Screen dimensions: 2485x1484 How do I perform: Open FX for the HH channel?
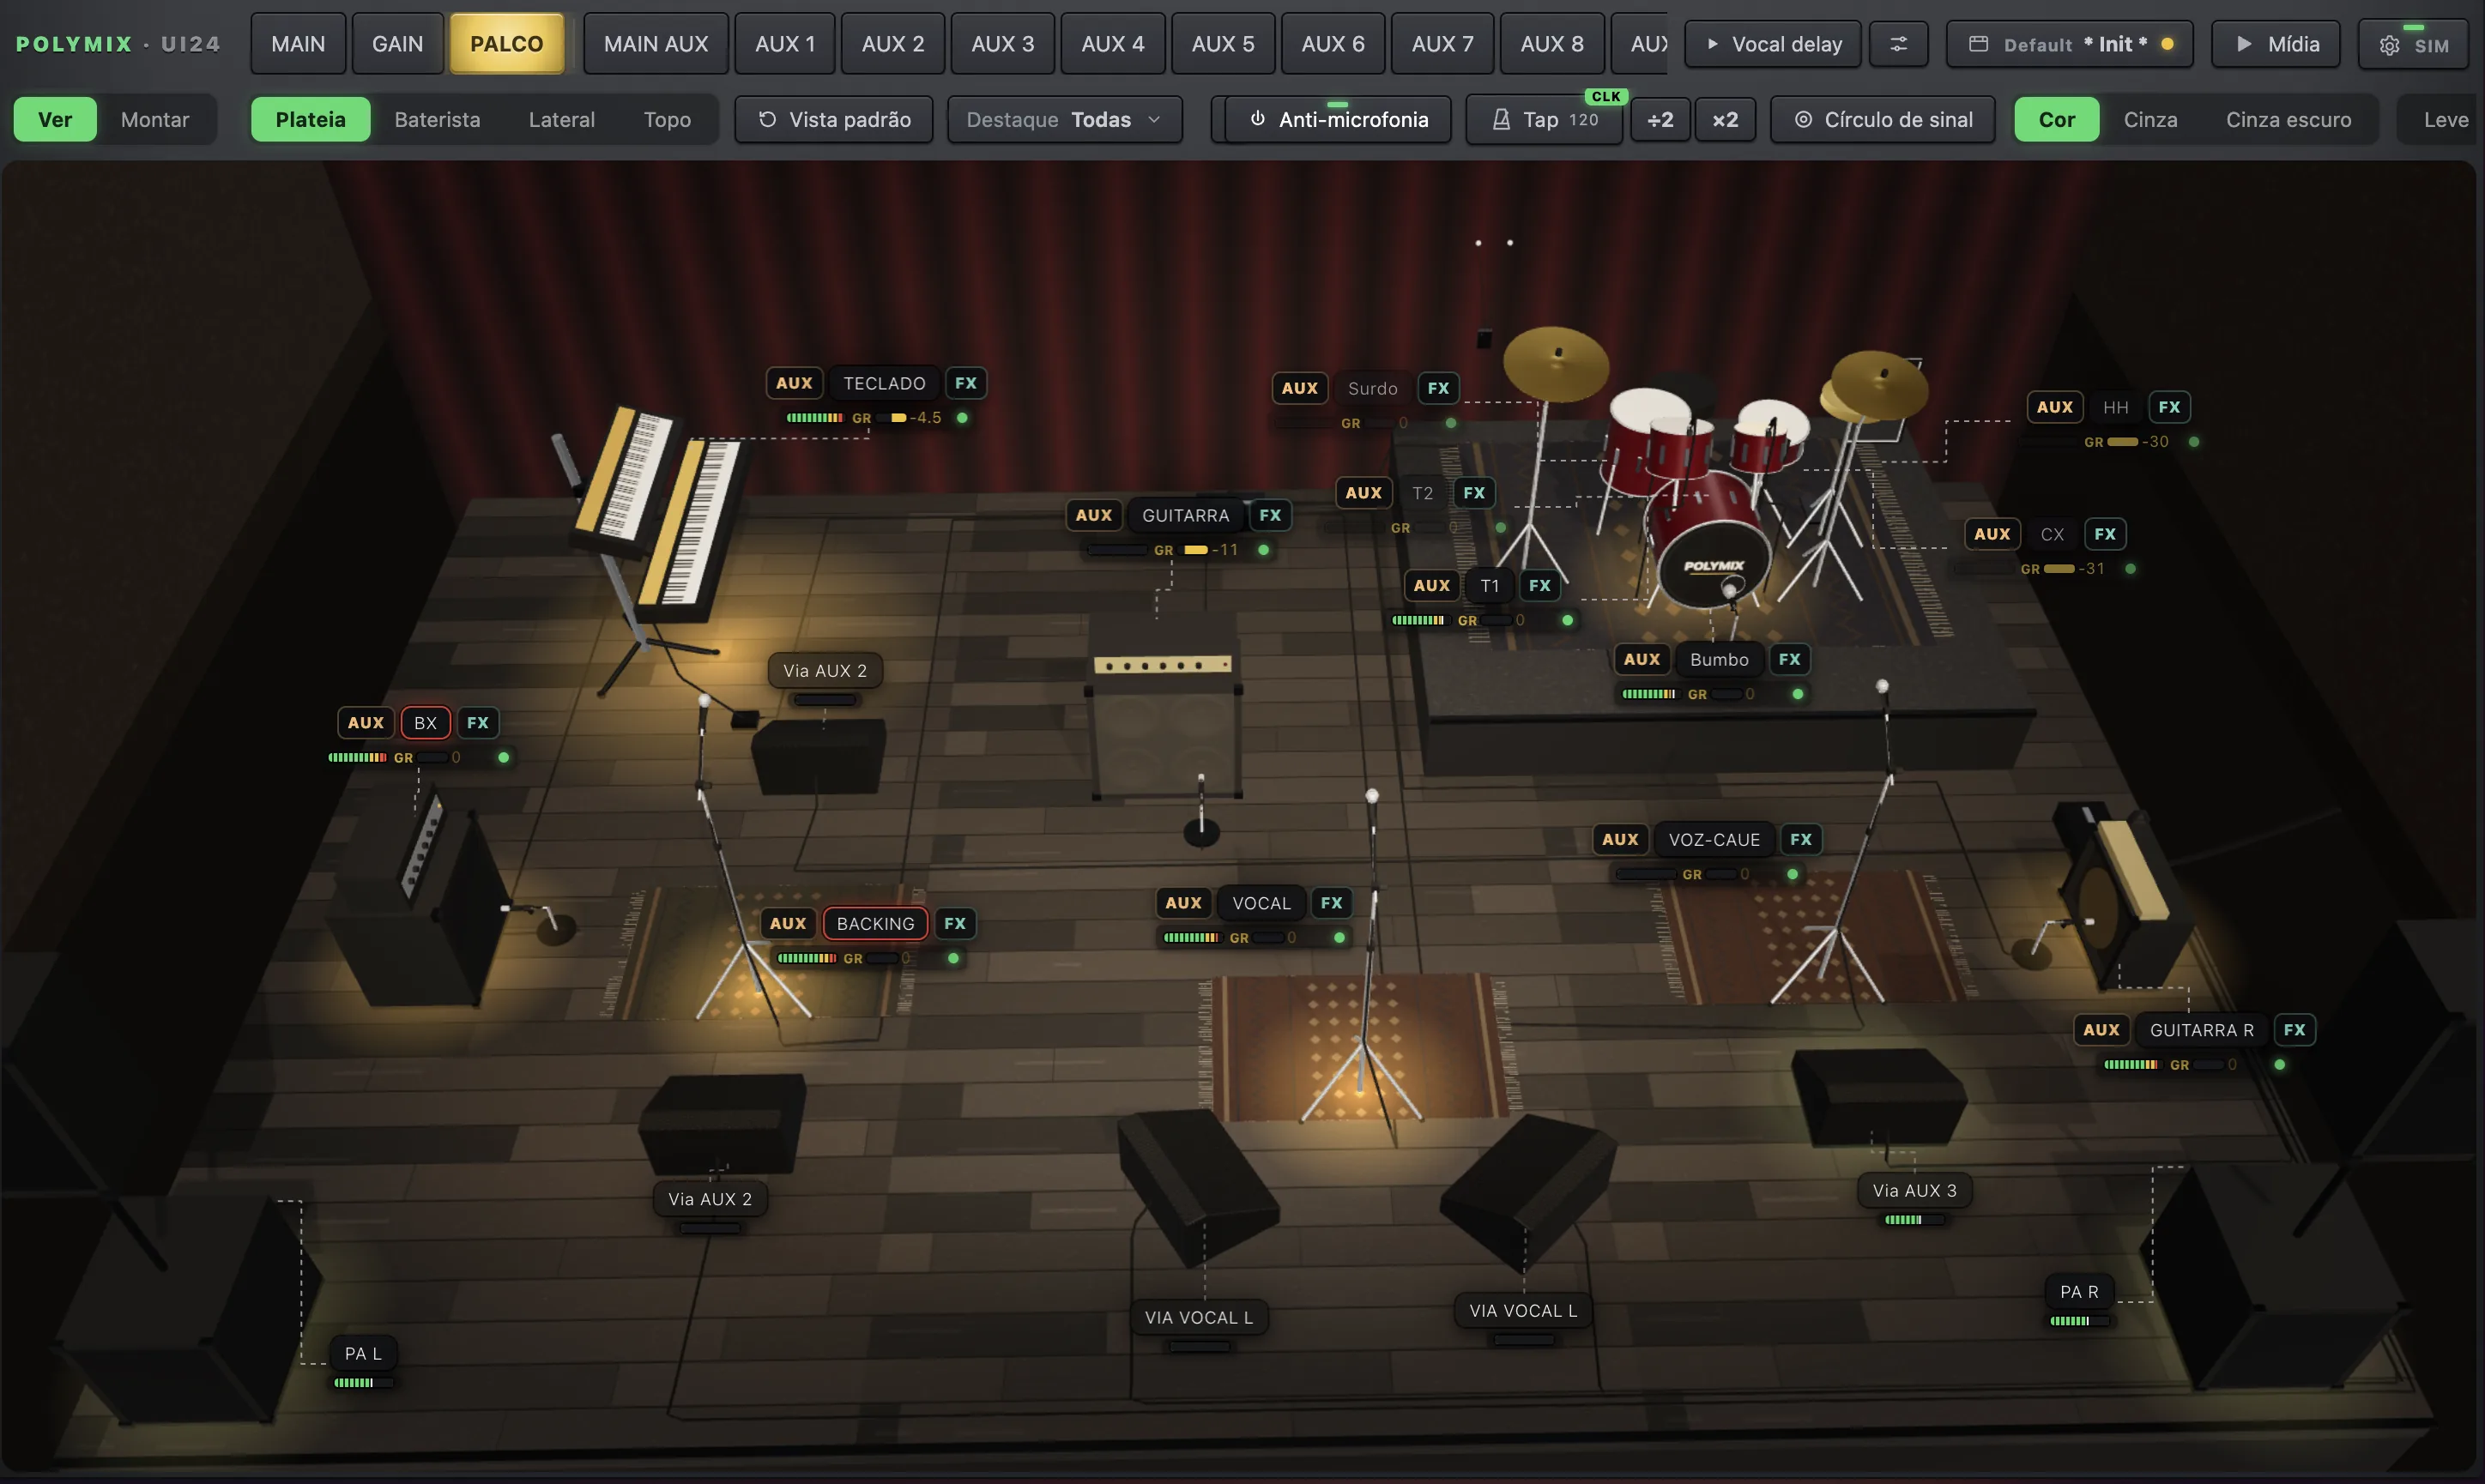(2168, 407)
